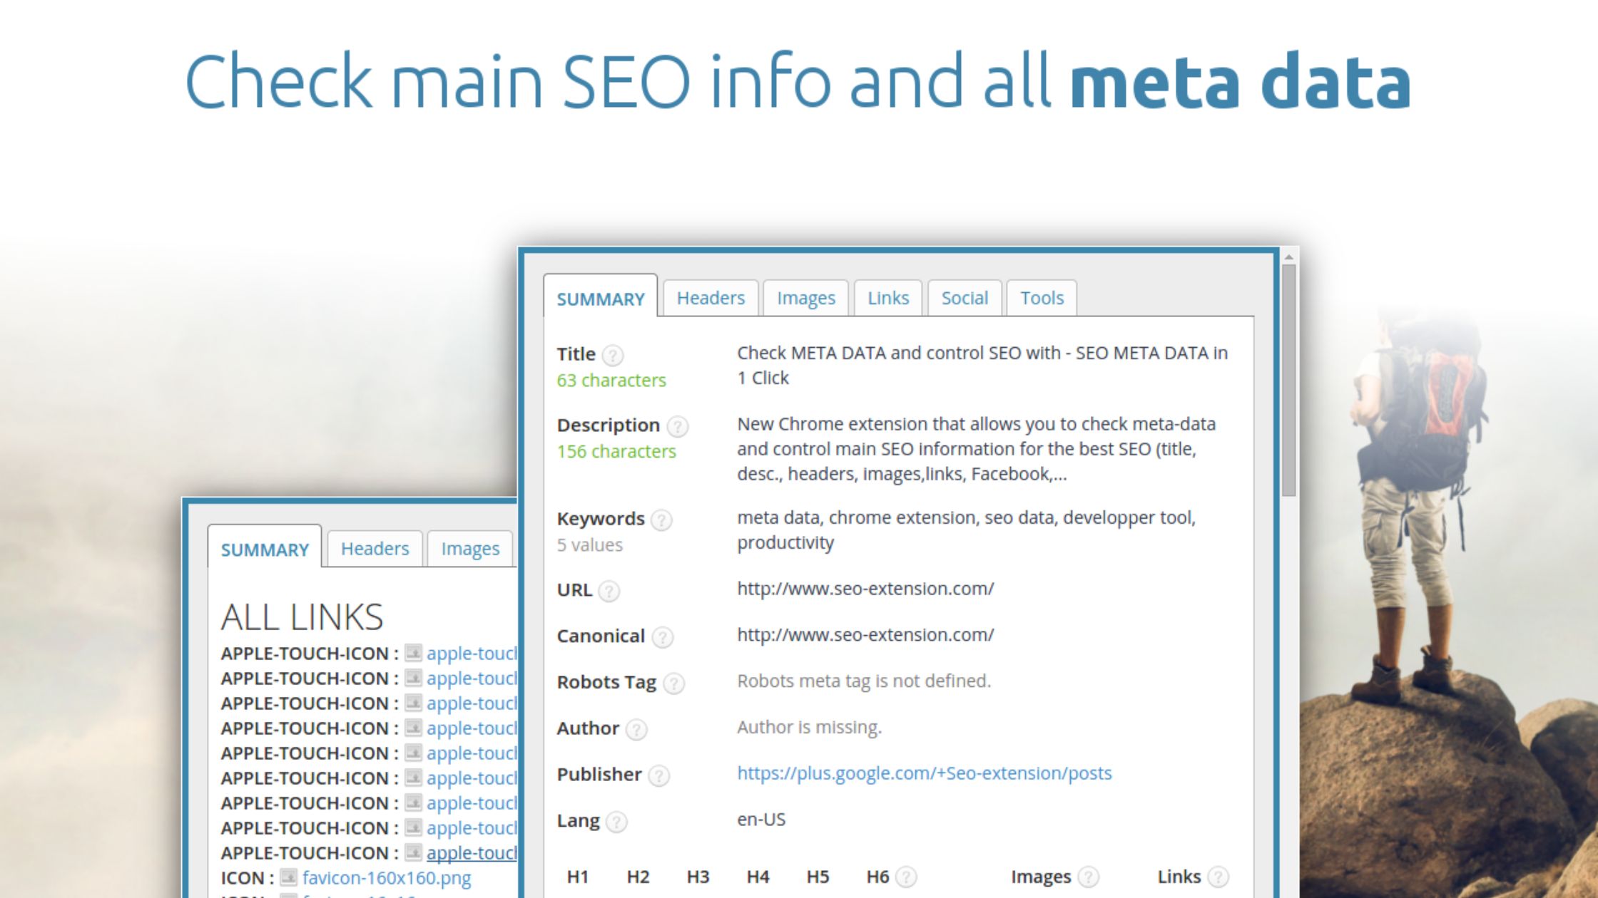Open the Links tab
Viewport: 1598px width, 898px height.
coord(888,298)
